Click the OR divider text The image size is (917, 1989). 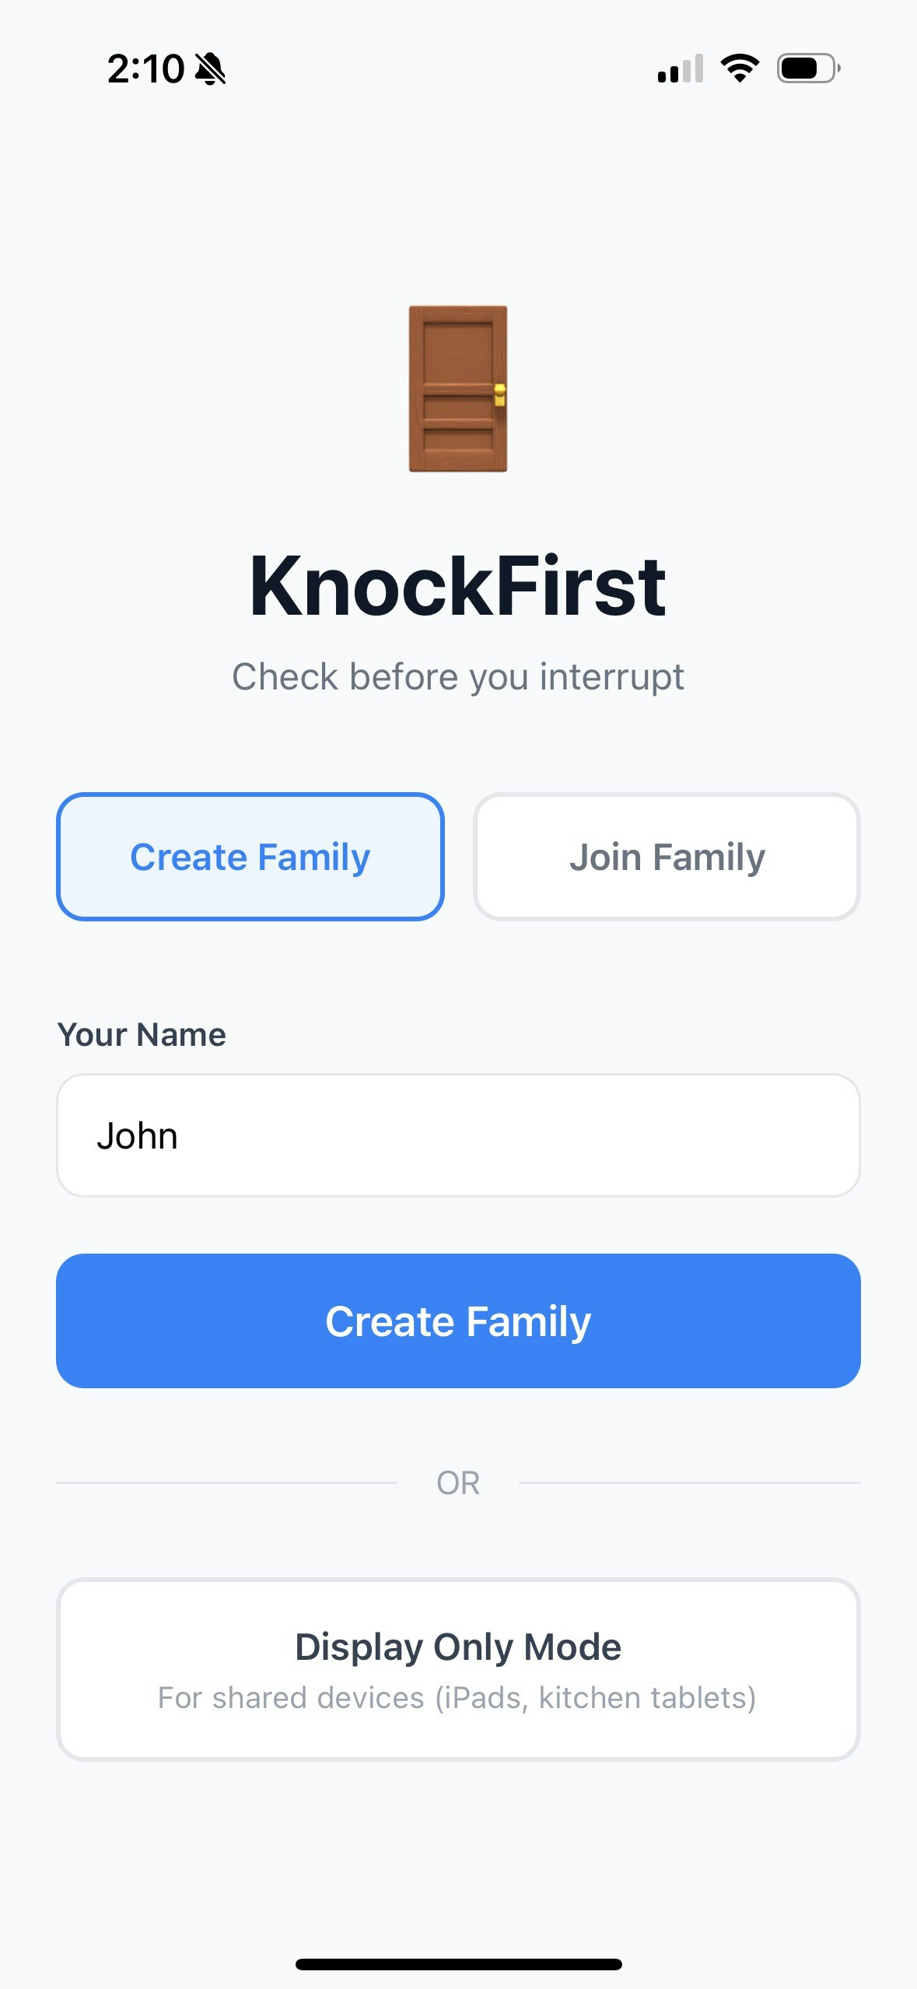pyautogui.click(x=458, y=1482)
